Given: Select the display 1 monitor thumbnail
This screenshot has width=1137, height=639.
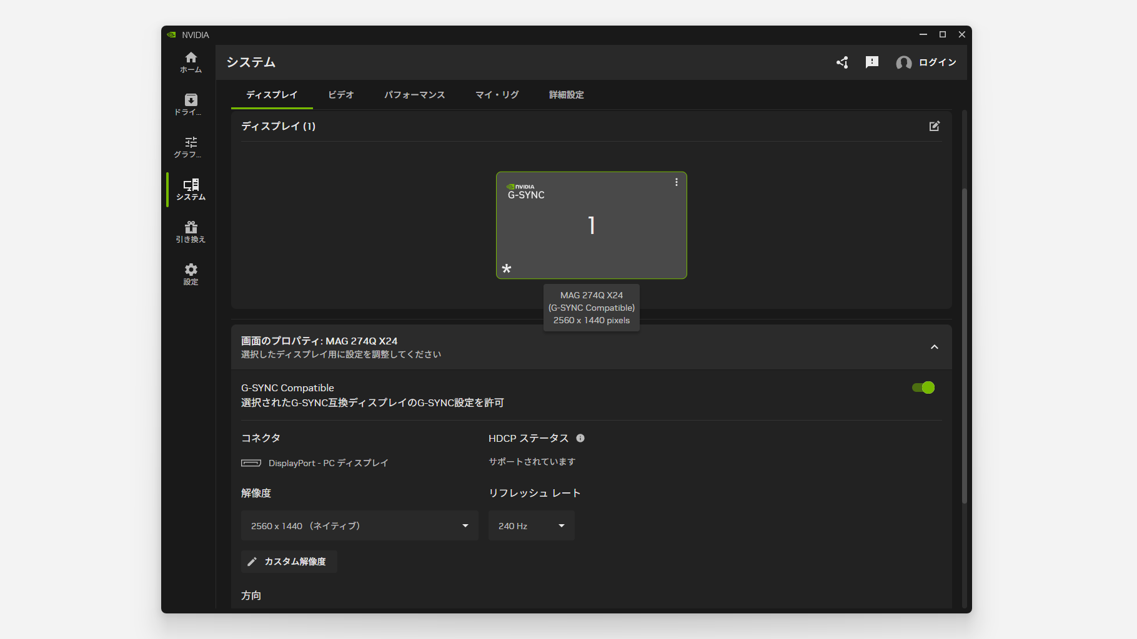Looking at the screenshot, I should tap(592, 225).
